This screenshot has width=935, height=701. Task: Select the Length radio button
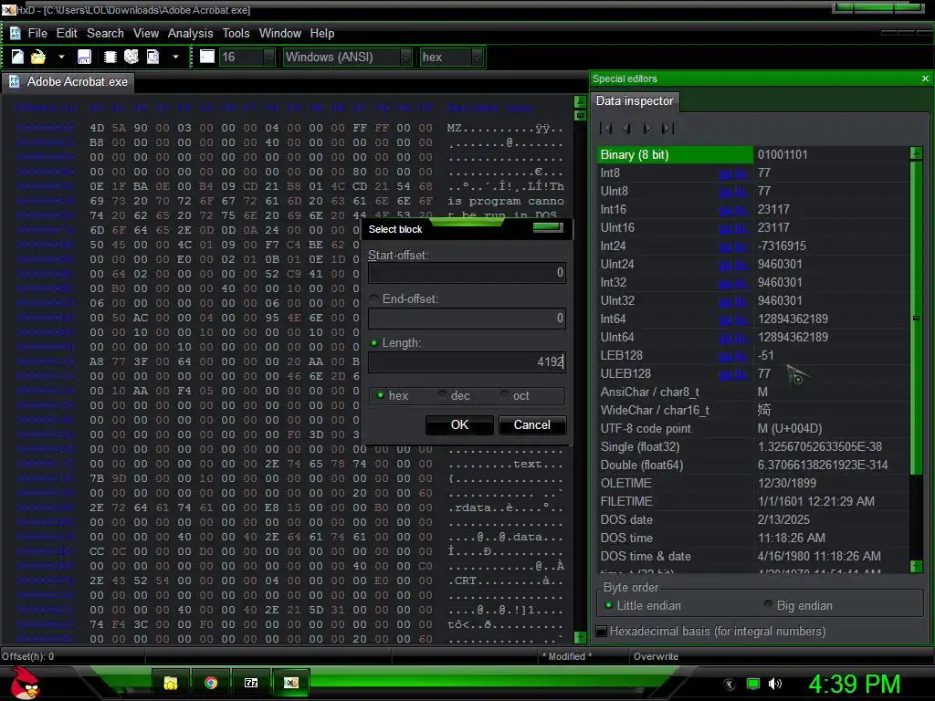373,343
